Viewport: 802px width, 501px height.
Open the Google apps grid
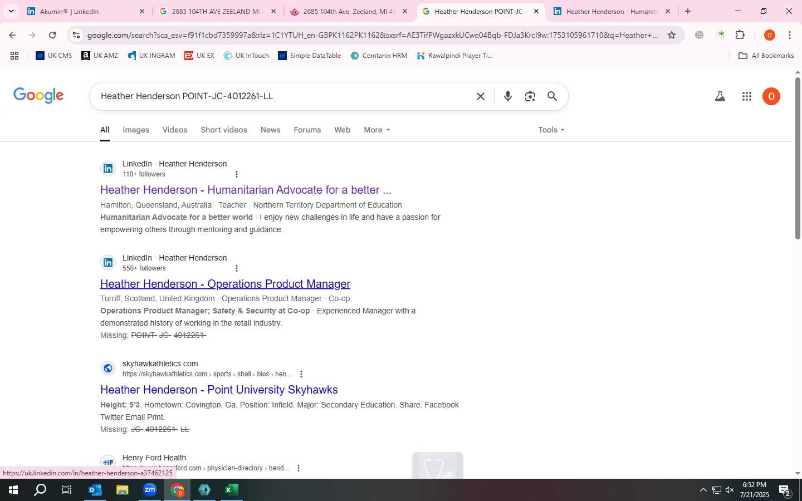pyautogui.click(x=747, y=96)
